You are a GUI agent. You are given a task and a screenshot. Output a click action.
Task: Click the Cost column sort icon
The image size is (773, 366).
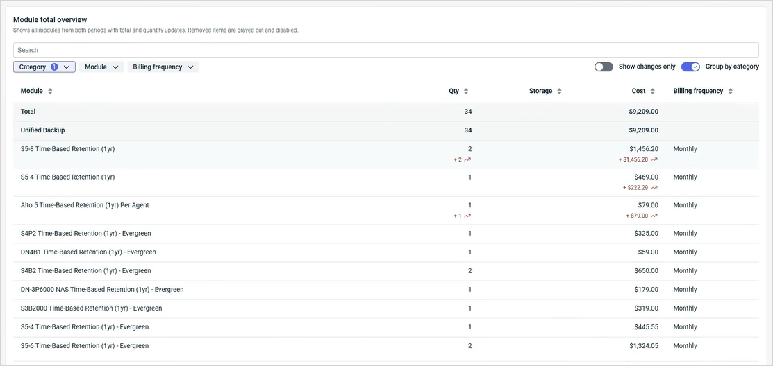click(x=652, y=91)
